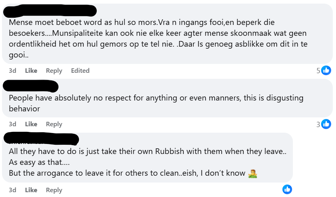Click the 'People have absolutely no respect' comment text

(x=156, y=98)
